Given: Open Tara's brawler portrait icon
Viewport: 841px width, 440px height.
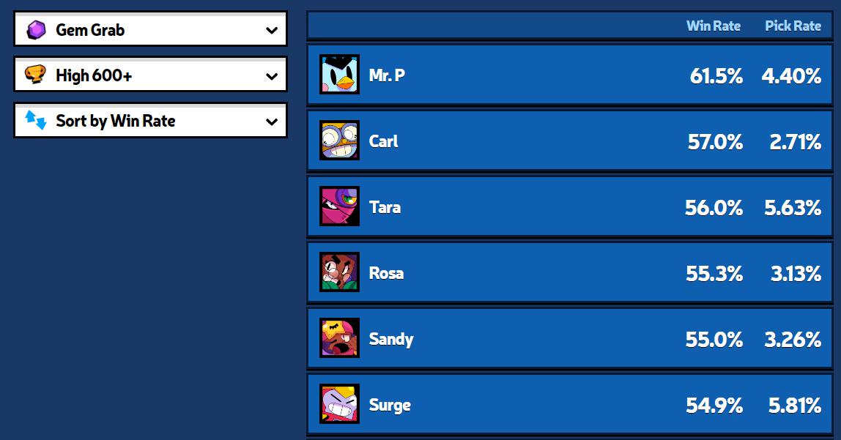Looking at the screenshot, I should (339, 206).
